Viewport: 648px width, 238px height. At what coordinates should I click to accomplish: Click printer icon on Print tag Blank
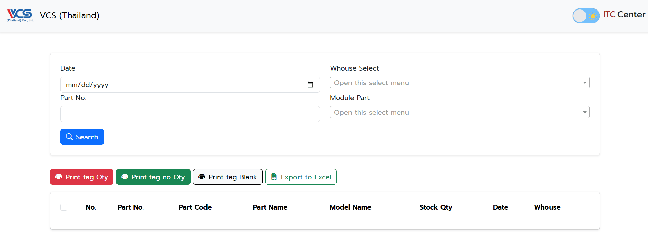coord(202,177)
